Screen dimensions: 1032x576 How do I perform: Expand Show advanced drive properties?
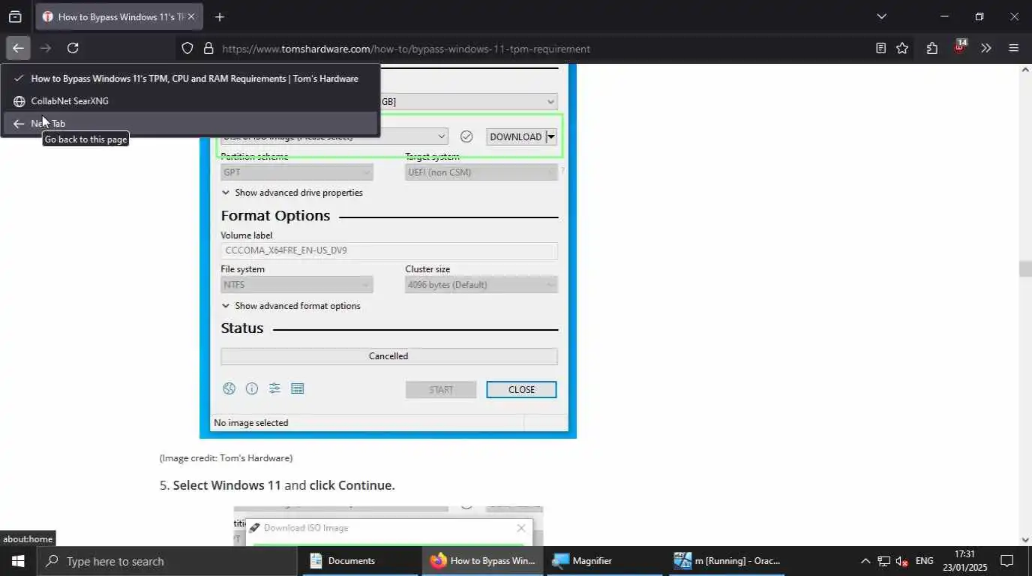[x=292, y=193]
